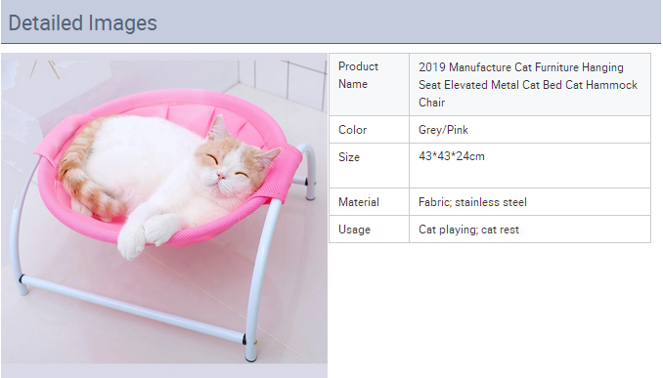This screenshot has height=378, width=663.
Task: Click the Fabric; stainless steel value
Action: click(x=472, y=202)
